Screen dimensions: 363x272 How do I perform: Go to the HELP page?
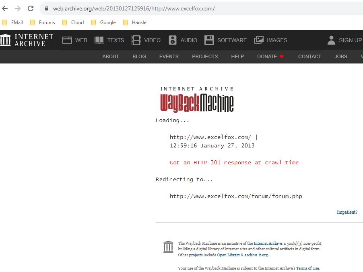coord(237,57)
